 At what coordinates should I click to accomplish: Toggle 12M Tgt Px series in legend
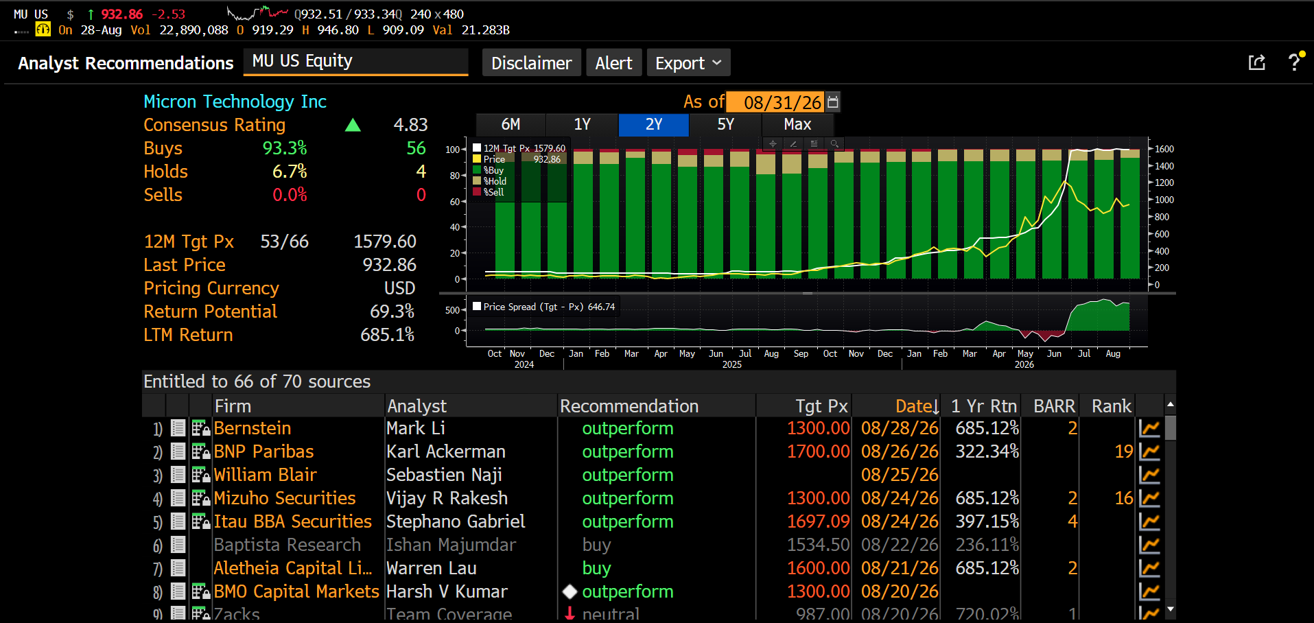click(519, 148)
